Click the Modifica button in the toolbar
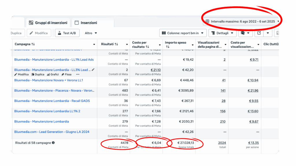The image size is (296, 166). [x=39, y=33]
